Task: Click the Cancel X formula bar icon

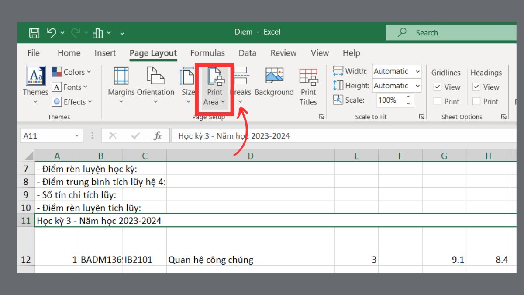Action: point(113,136)
